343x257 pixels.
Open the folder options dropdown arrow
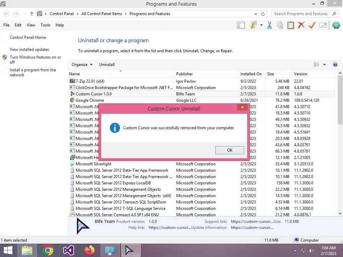click(x=261, y=25)
